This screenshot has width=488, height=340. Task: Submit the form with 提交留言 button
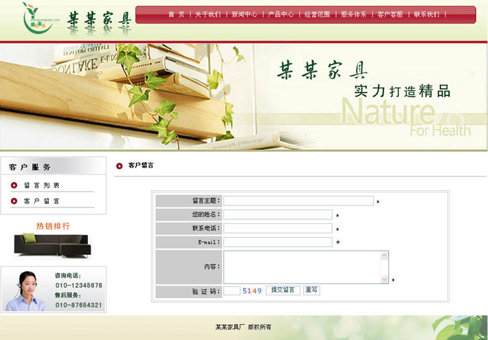tap(282, 291)
